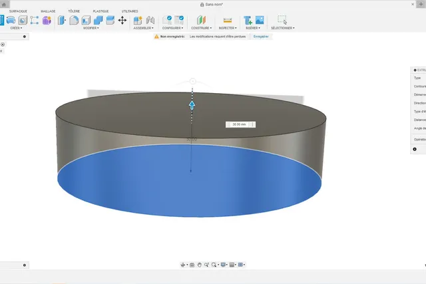The height and width of the screenshot is (284, 426).
Task: Click the Enregistrer link in warning bar
Action: 261,37
